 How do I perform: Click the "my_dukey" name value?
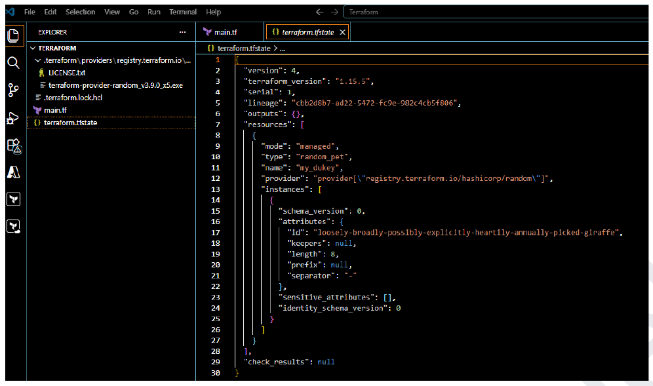(317, 168)
